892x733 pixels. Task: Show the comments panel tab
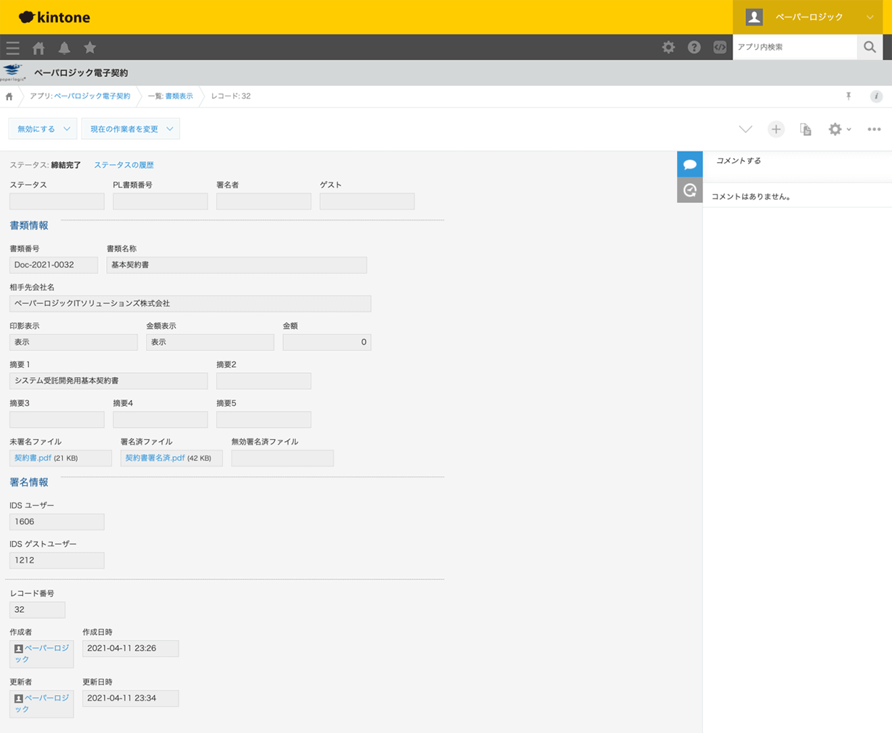689,164
